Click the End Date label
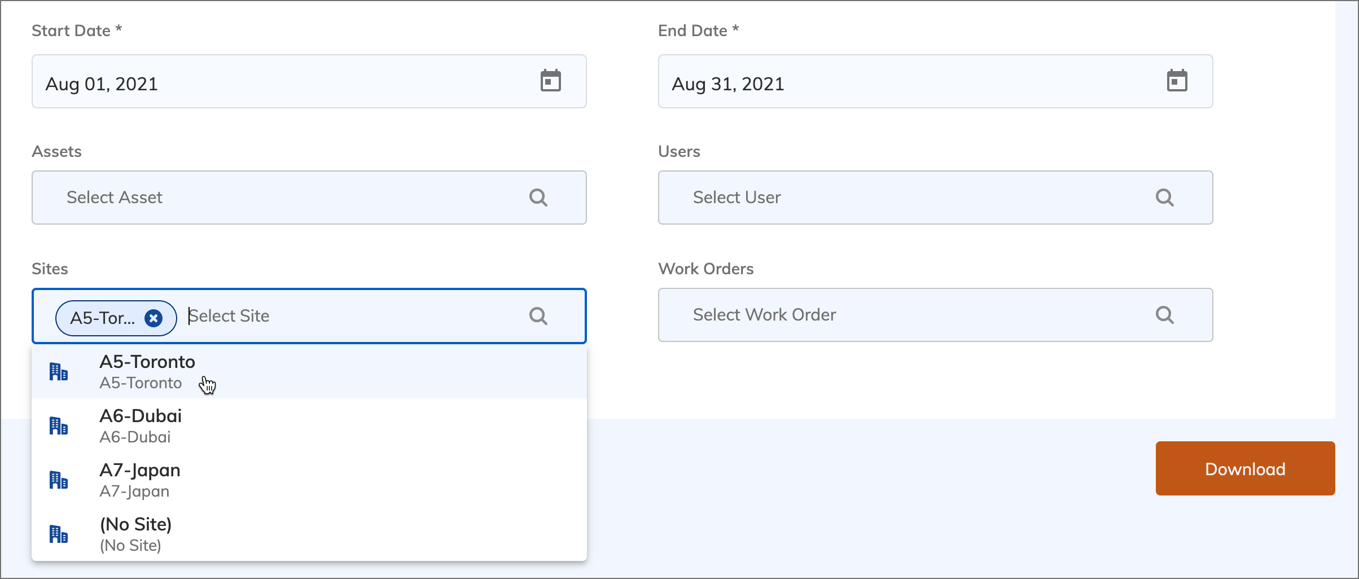 [x=698, y=30]
